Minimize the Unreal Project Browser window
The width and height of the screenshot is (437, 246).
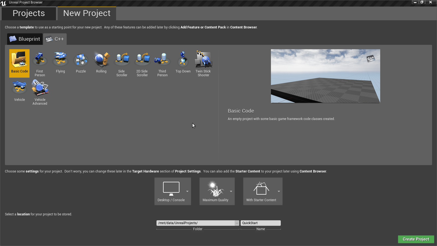[415, 2]
